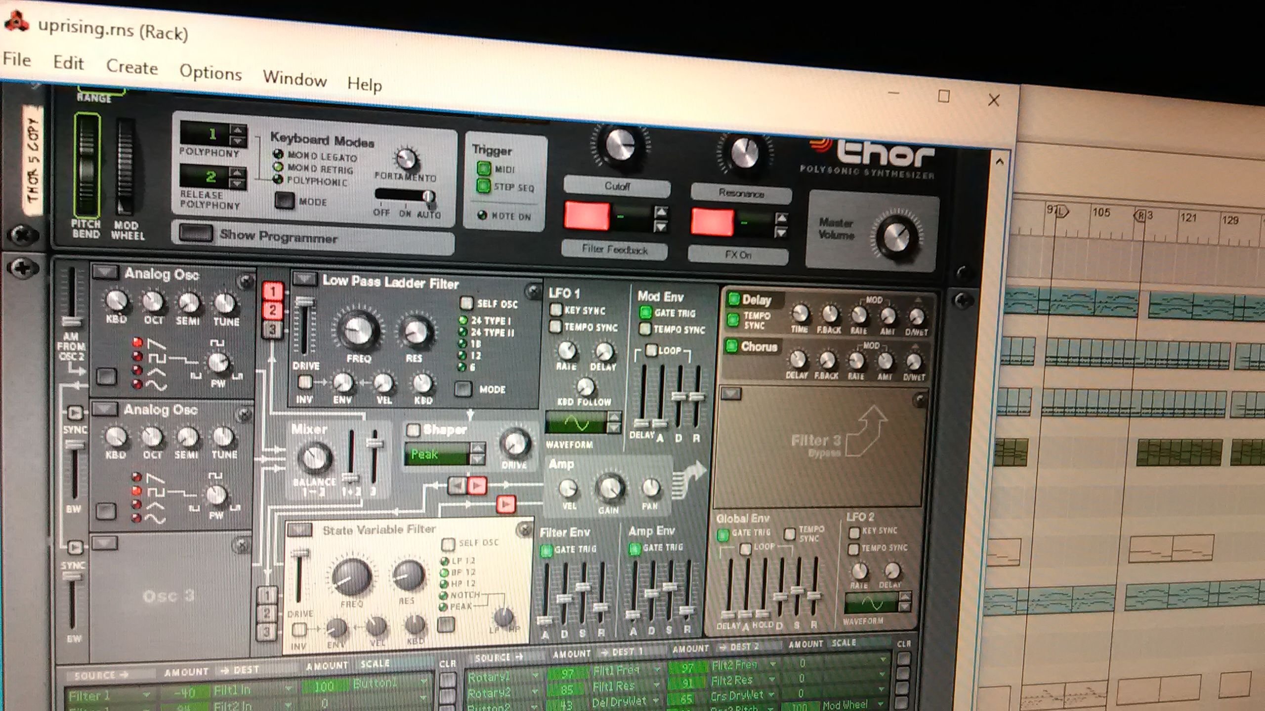Click the Shaper DRIVE knob
Viewport: 1265px width, 711px height.
click(515, 443)
